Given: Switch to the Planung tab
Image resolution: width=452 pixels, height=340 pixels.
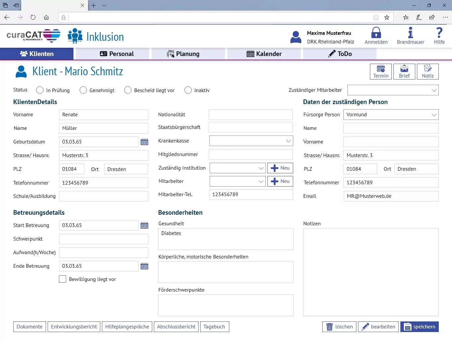Looking at the screenshot, I should coord(188,54).
